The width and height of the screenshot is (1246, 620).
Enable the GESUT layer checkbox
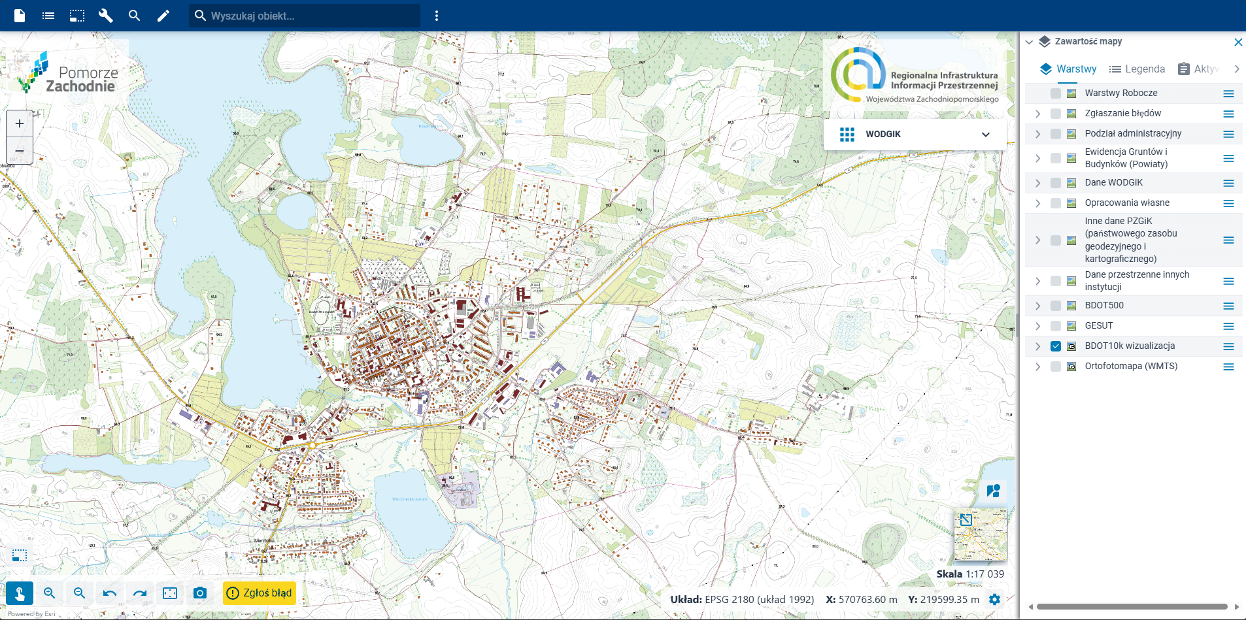pos(1055,326)
